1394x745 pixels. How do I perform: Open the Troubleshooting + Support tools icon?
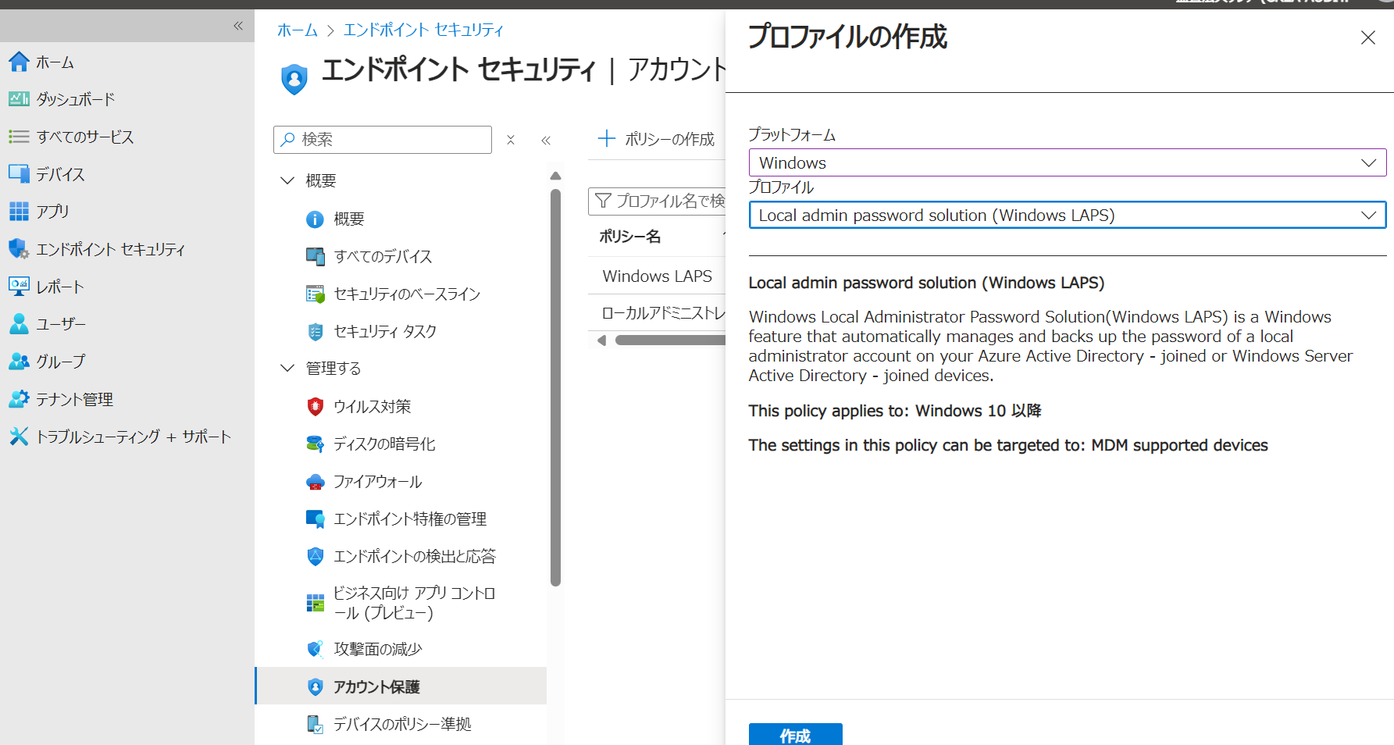click(x=19, y=436)
